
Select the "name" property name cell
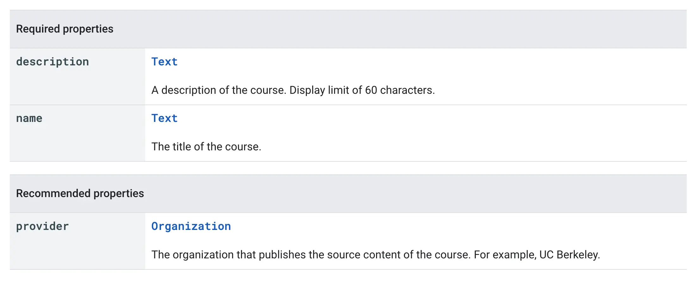(29, 118)
